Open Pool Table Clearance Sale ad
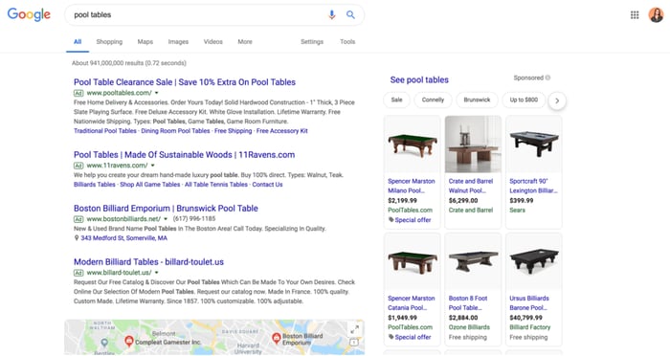Screen dimensions: 670x356 (185, 82)
